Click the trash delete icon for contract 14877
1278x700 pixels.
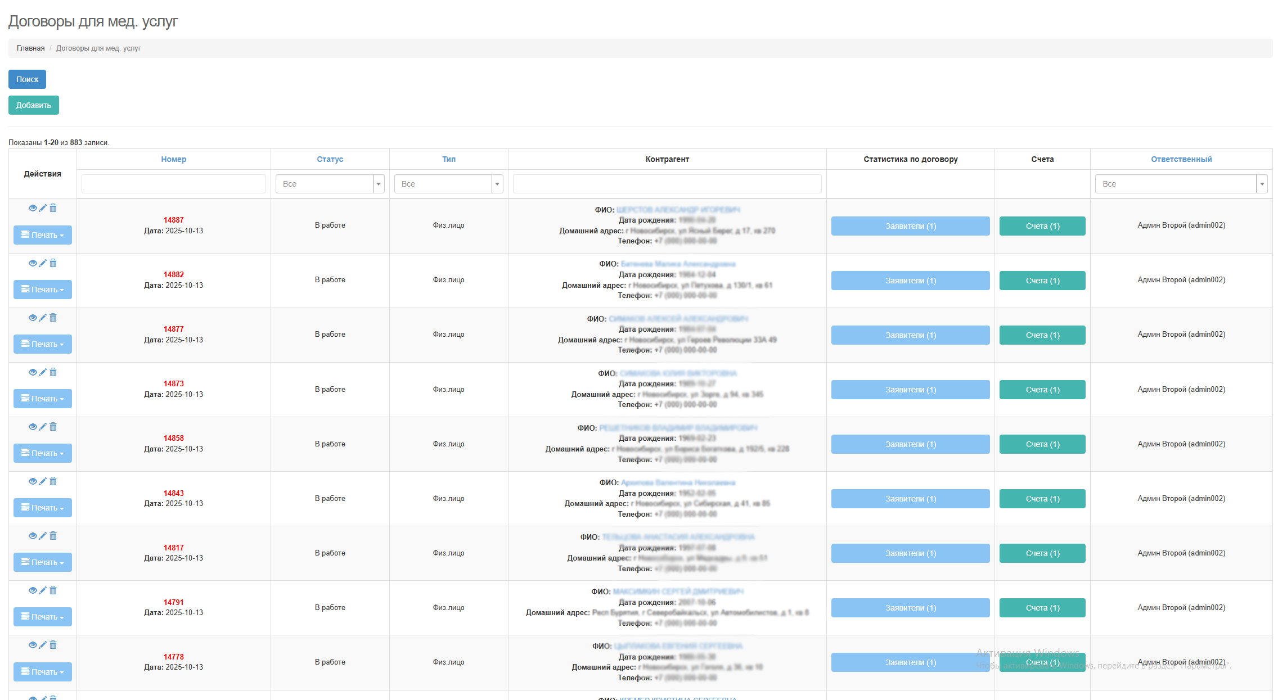coord(53,318)
